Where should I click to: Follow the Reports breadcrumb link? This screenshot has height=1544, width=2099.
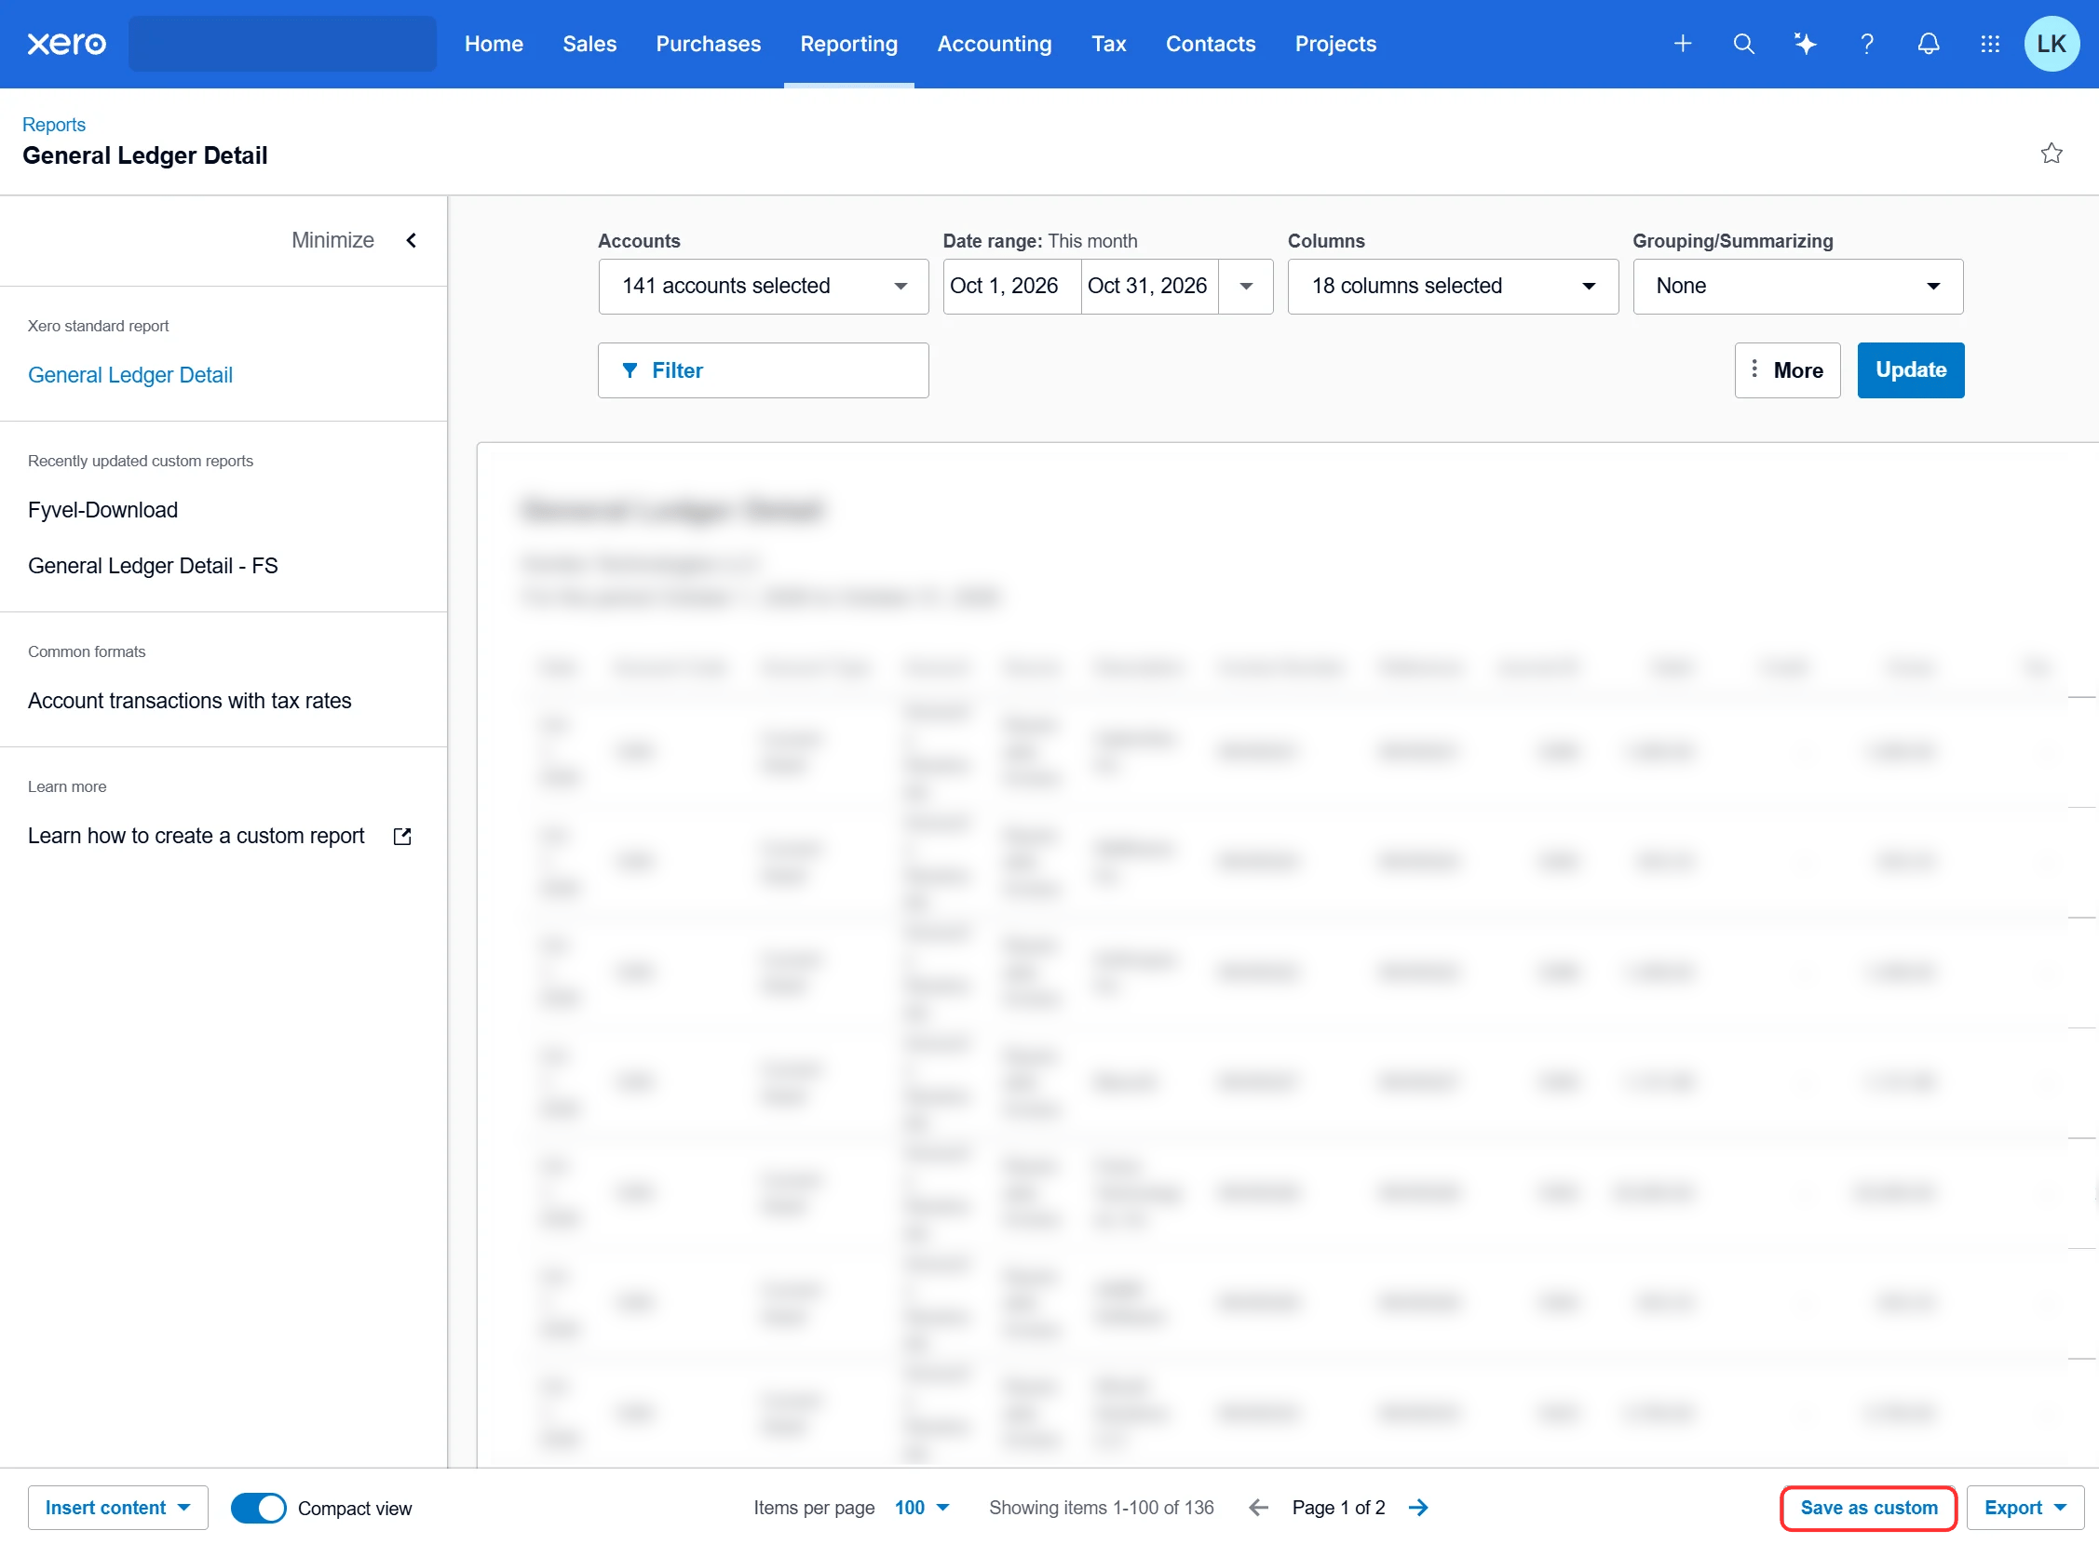[x=53, y=125]
